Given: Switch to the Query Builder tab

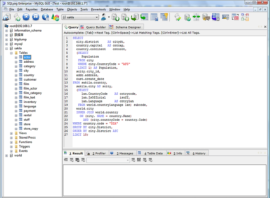Looking at the screenshot, I should click(x=94, y=27).
